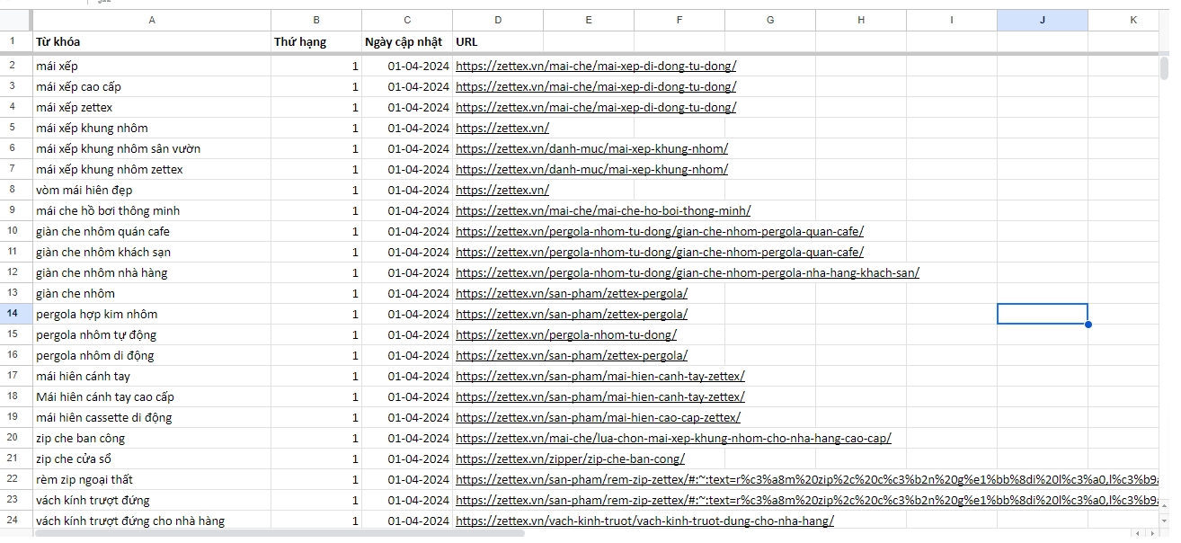The height and width of the screenshot is (543, 1181).
Task: Select column C header
Action: click(407, 20)
